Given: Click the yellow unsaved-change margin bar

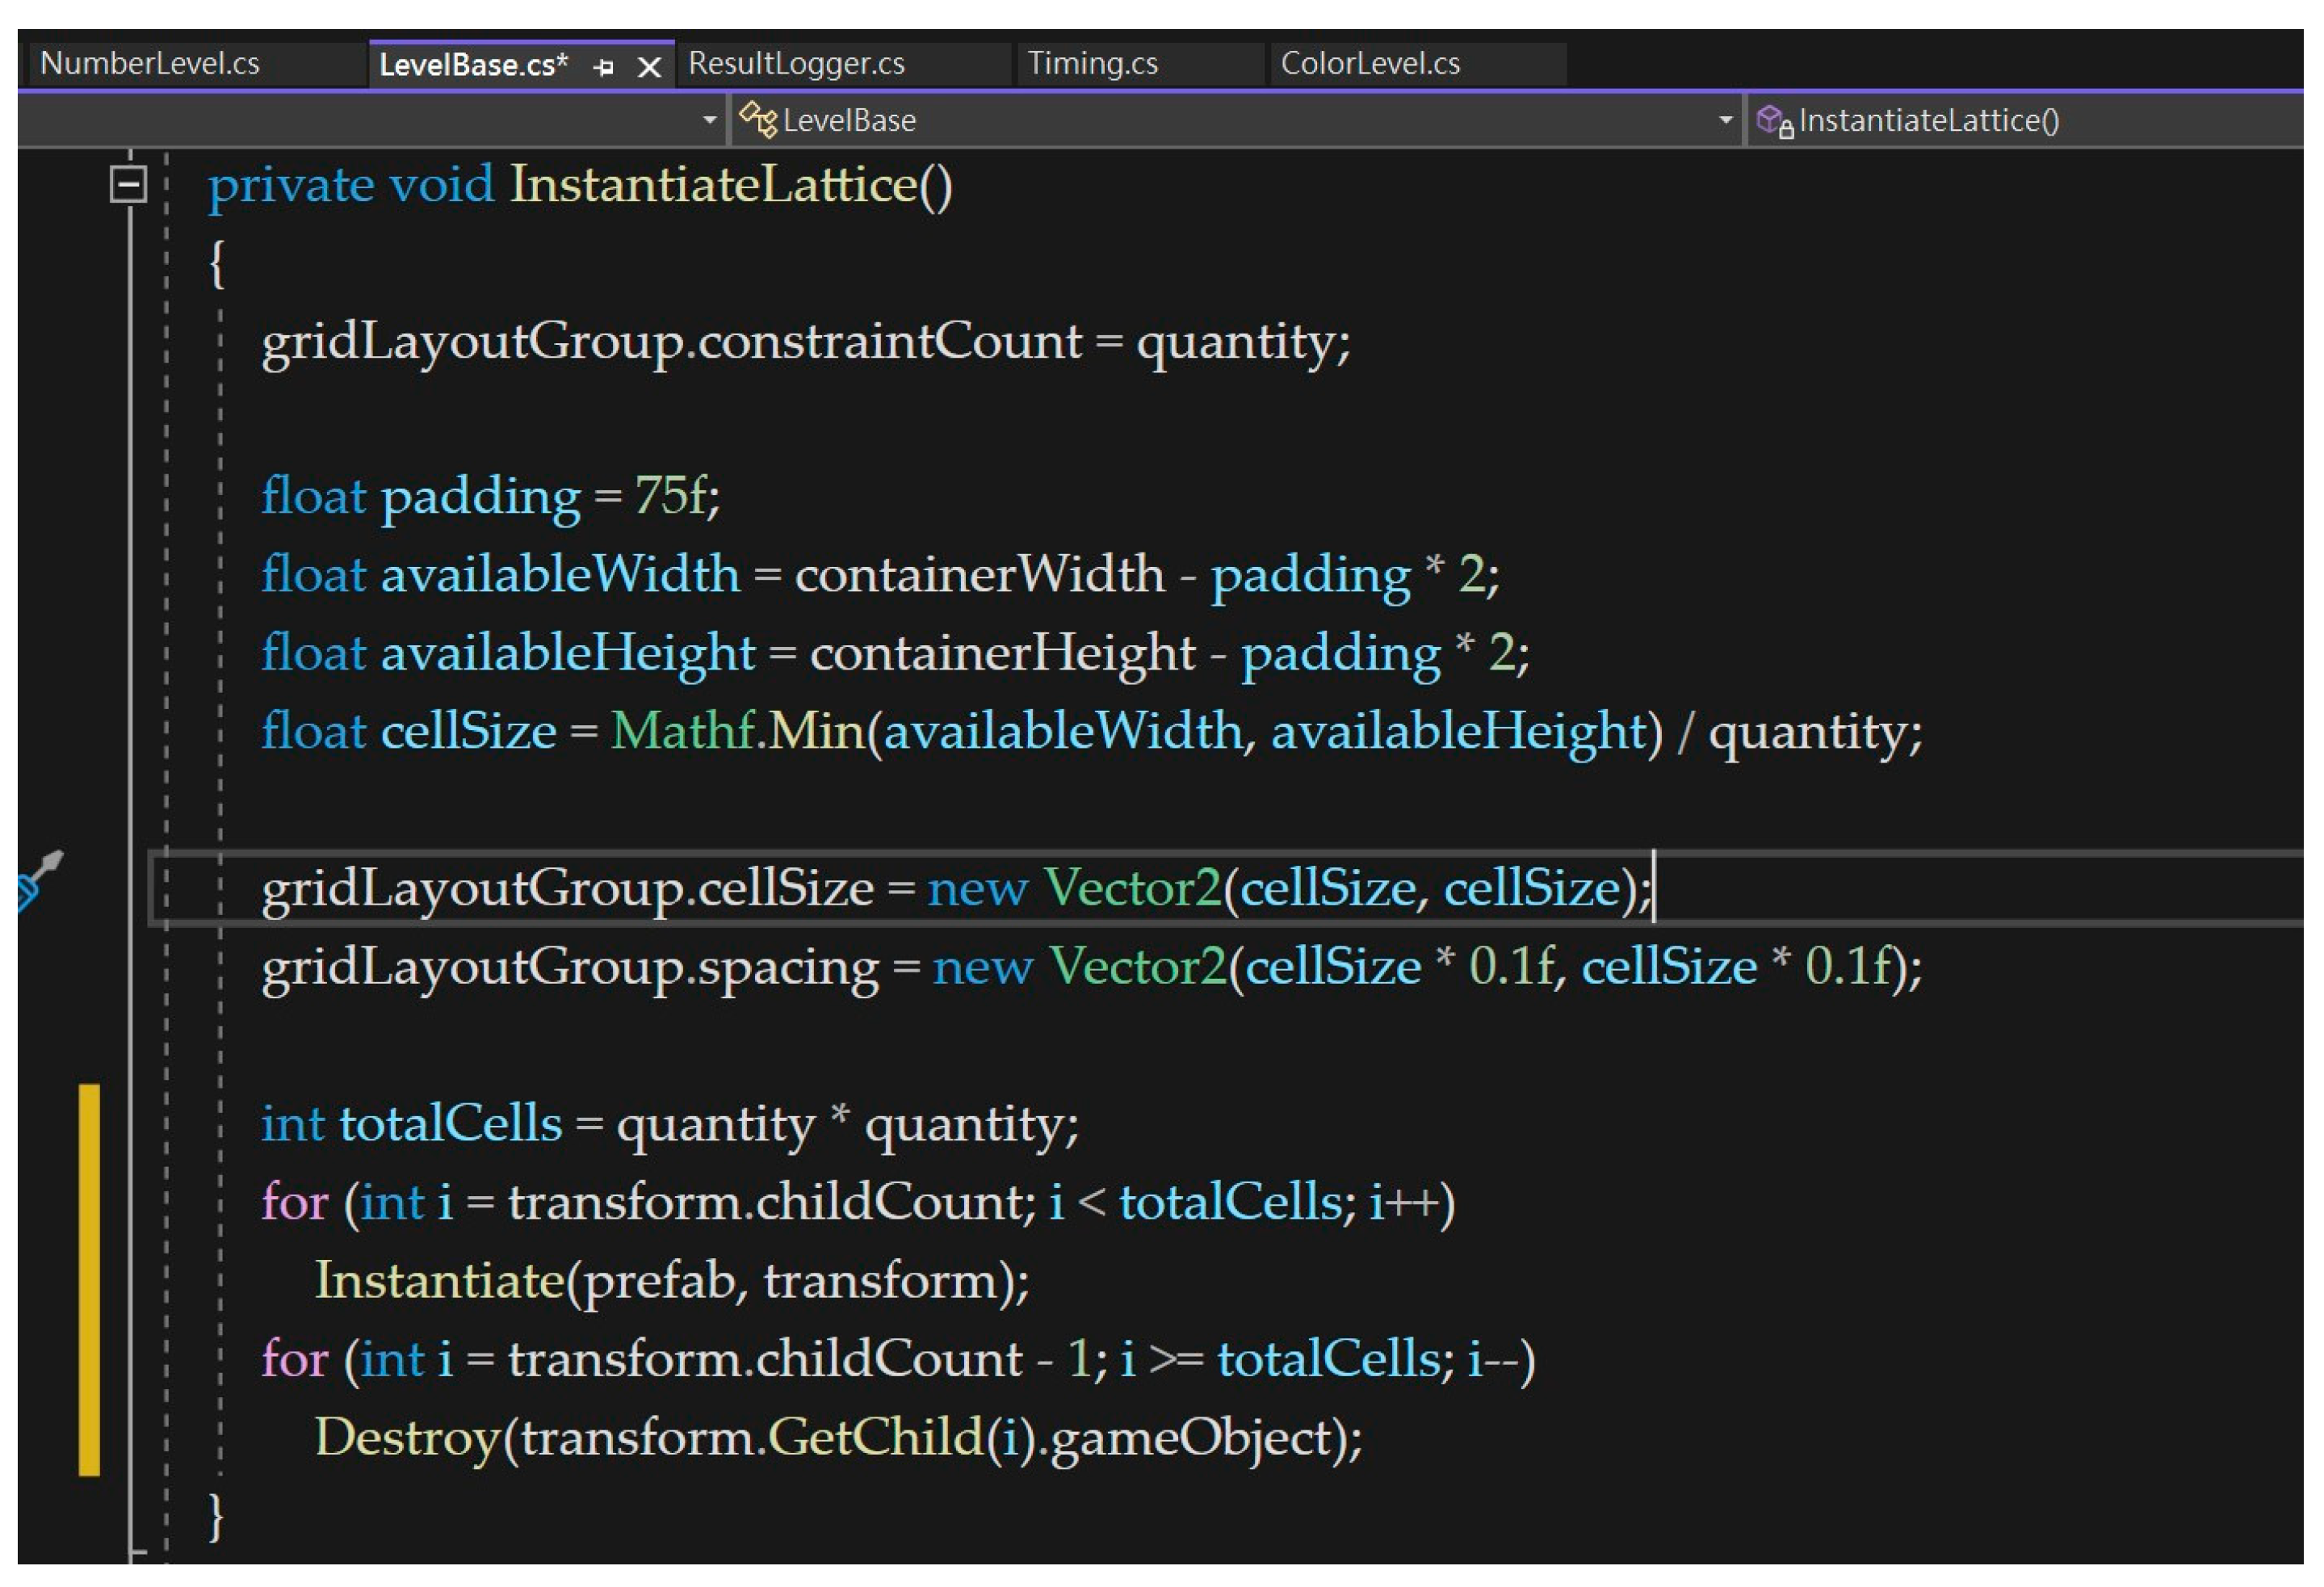Looking at the screenshot, I should click(89, 1279).
